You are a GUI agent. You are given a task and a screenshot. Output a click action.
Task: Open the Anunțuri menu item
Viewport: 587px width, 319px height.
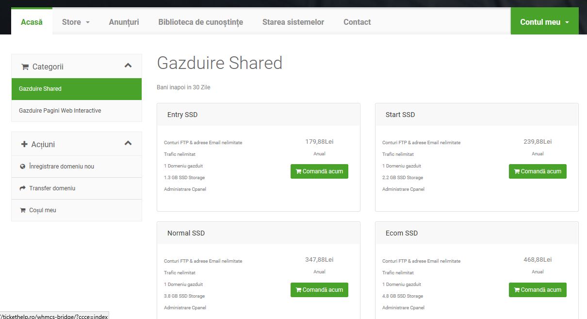(124, 22)
